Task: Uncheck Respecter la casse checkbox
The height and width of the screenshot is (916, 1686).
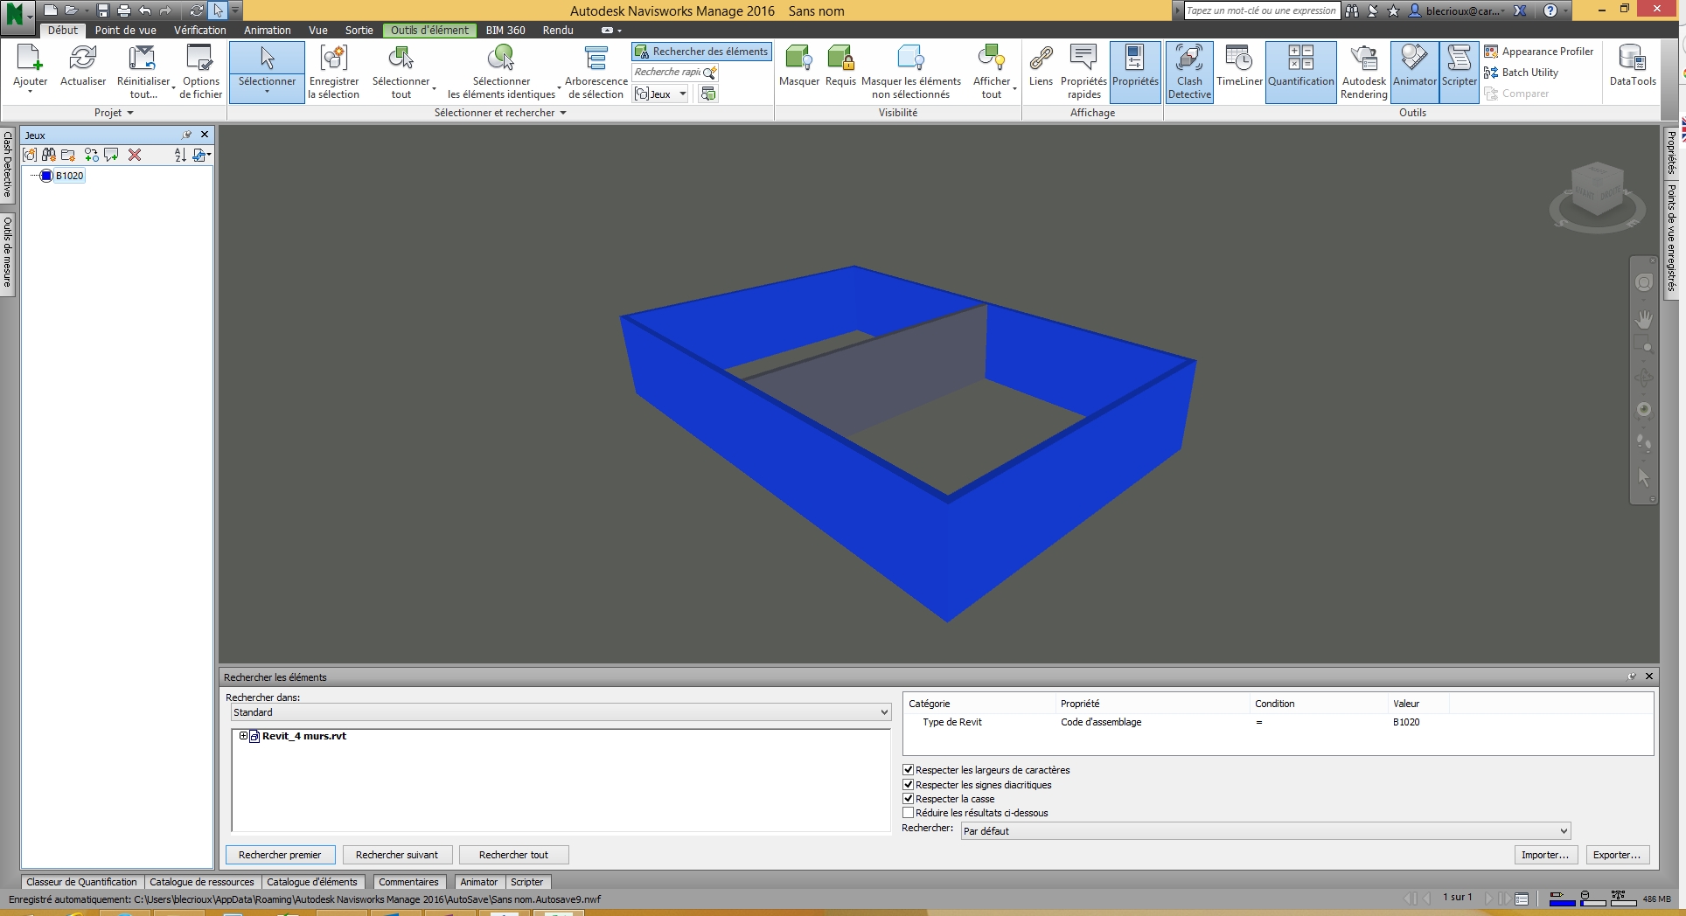Action: point(909,799)
